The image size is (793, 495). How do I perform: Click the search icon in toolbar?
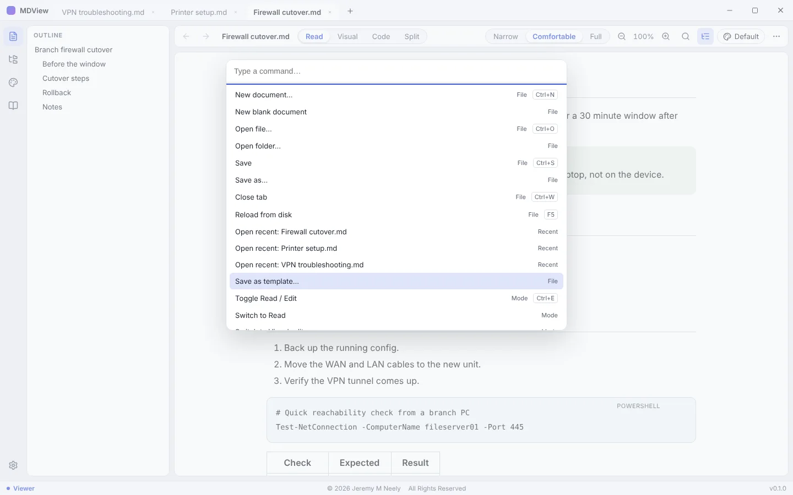coord(686,36)
